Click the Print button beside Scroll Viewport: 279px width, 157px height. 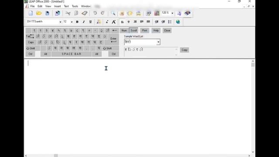145,31
